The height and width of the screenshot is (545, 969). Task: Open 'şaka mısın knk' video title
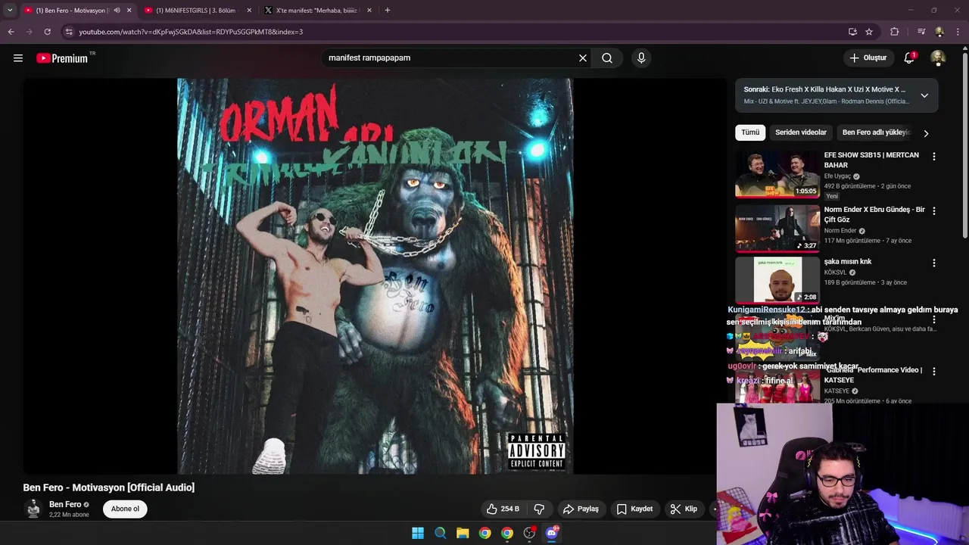tap(848, 261)
